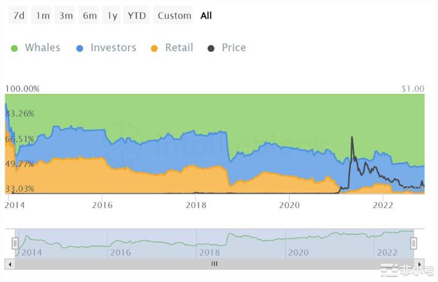Image resolution: width=438 pixels, height=282 pixels.
Task: Click the navigator's right range handle
Action: coord(414,244)
